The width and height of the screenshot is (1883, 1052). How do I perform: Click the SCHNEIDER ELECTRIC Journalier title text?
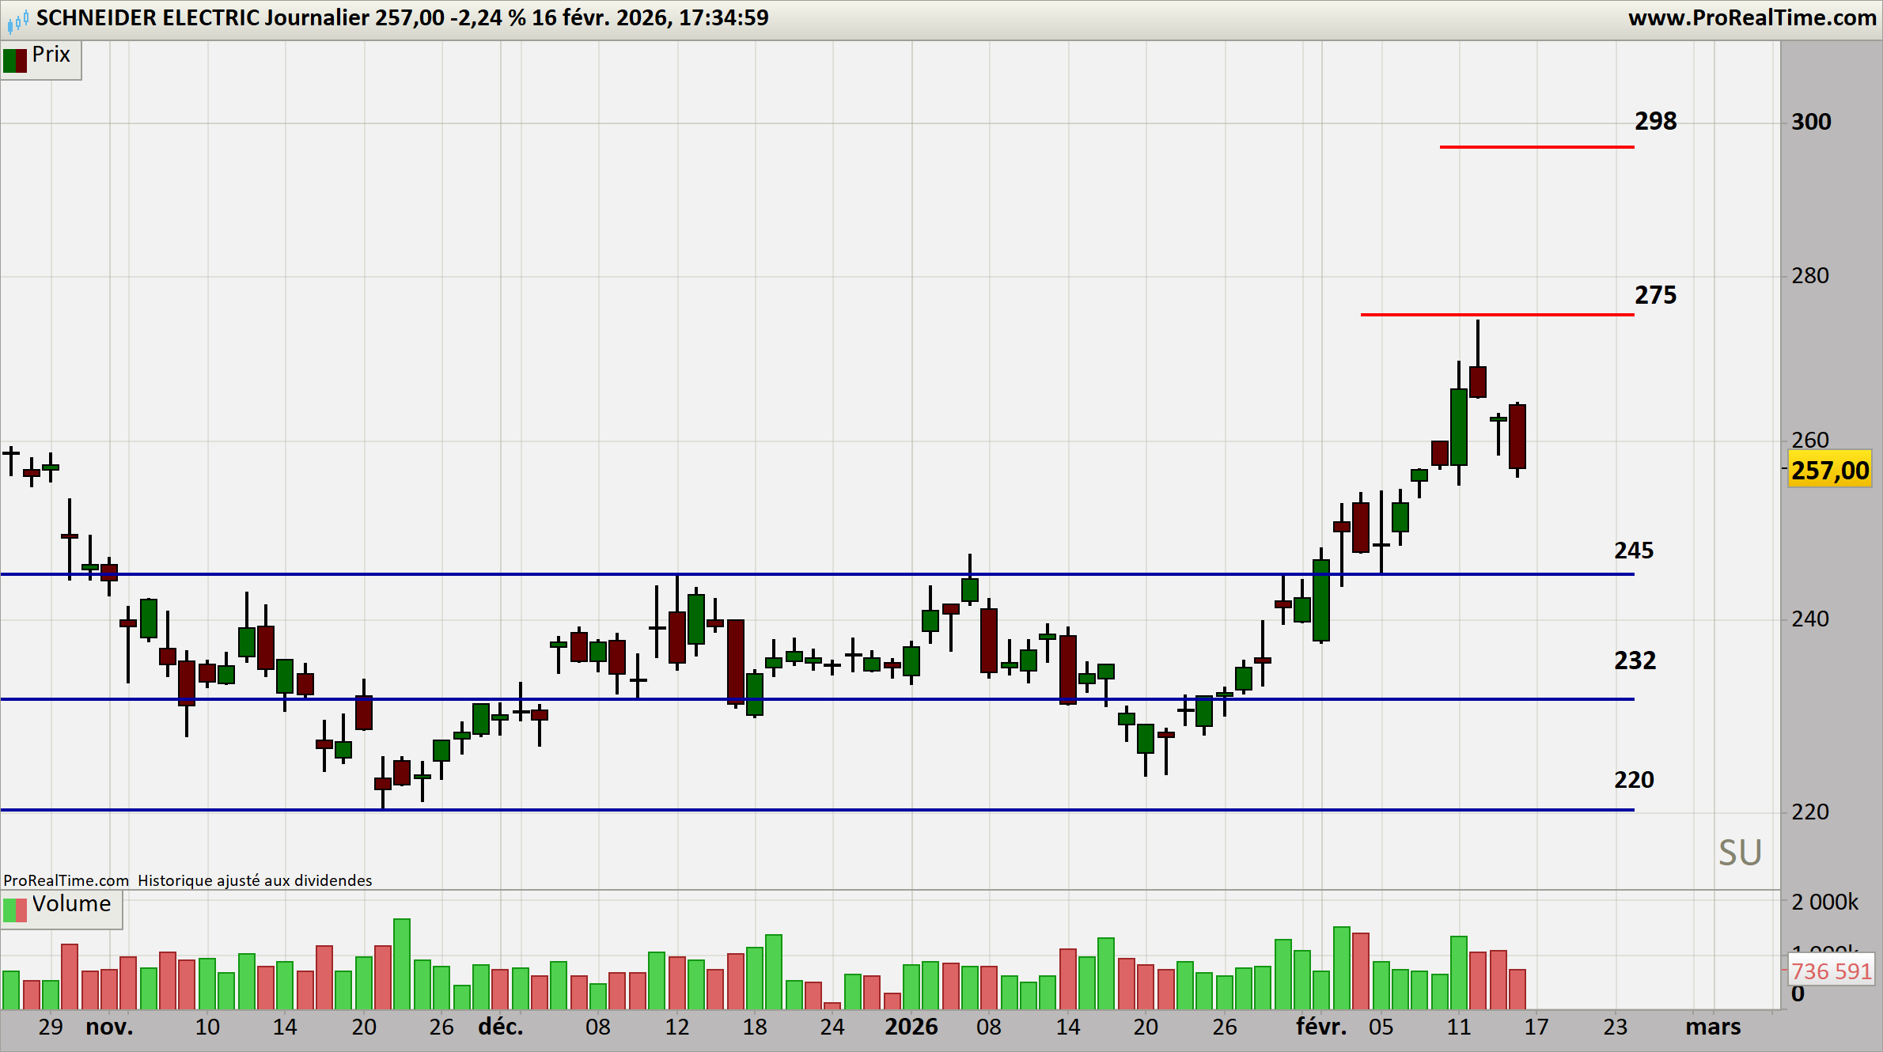202,18
